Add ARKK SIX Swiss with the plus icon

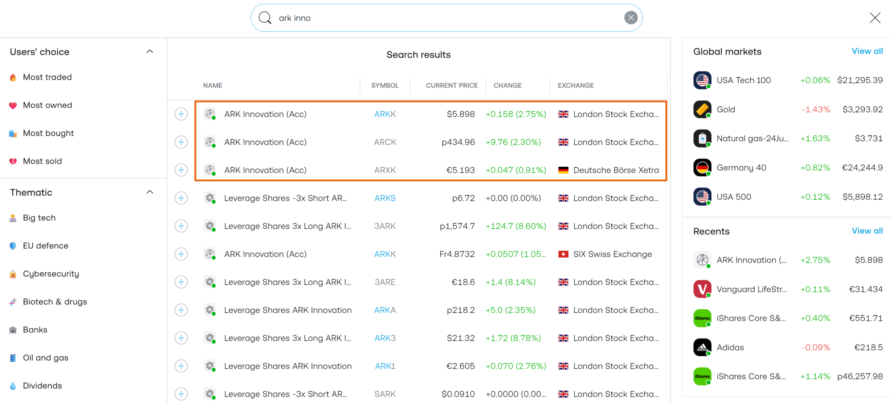(181, 254)
